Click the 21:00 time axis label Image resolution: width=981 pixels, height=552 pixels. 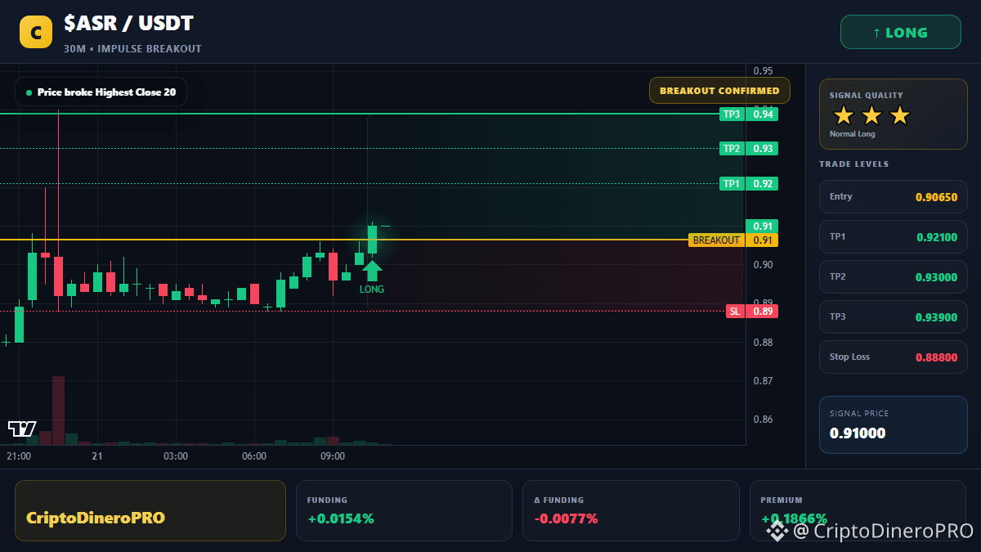point(19,456)
